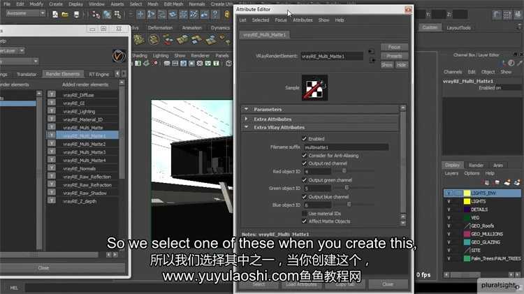Toggle visibility V of GEO_GLAZING layer
Image resolution: width=524 pixels, height=294 pixels.
tap(449, 242)
